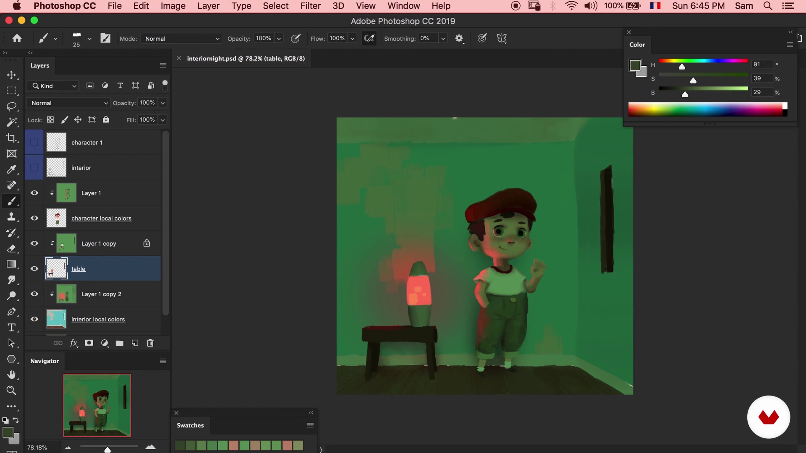Screen dimensions: 806x453
Task: Open the layer filter Kind dropdown
Action: coord(53,86)
